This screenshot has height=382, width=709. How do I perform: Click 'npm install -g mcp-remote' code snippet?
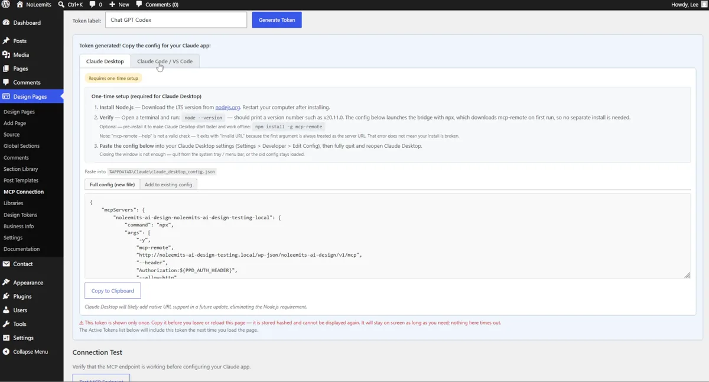[x=288, y=127]
